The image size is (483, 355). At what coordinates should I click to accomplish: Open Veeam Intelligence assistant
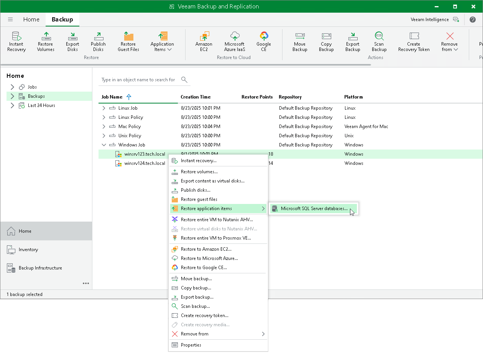(435, 20)
